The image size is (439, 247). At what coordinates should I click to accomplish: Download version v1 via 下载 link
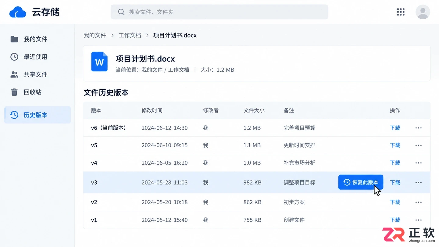(395, 220)
